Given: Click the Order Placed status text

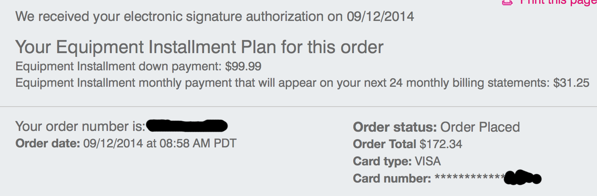Looking at the screenshot, I should 480,127.
